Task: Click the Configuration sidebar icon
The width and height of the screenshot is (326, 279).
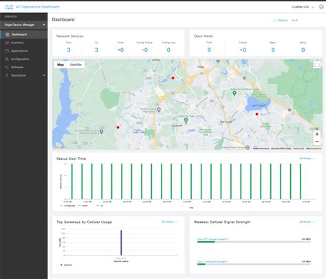Action: [7, 59]
